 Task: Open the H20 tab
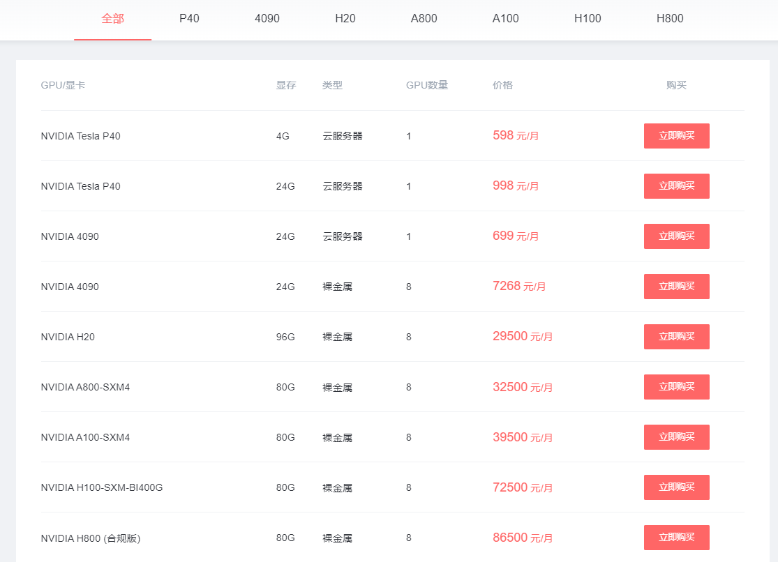click(345, 19)
